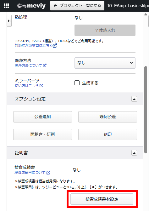The width and height of the screenshot is (149, 211).
Task: Click back arrow in プロジェクト一覧に戻る button
Action: (x=55, y=6)
